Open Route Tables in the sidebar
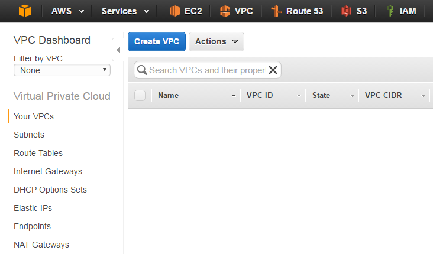Image resolution: width=433 pixels, height=254 pixels. tap(38, 153)
